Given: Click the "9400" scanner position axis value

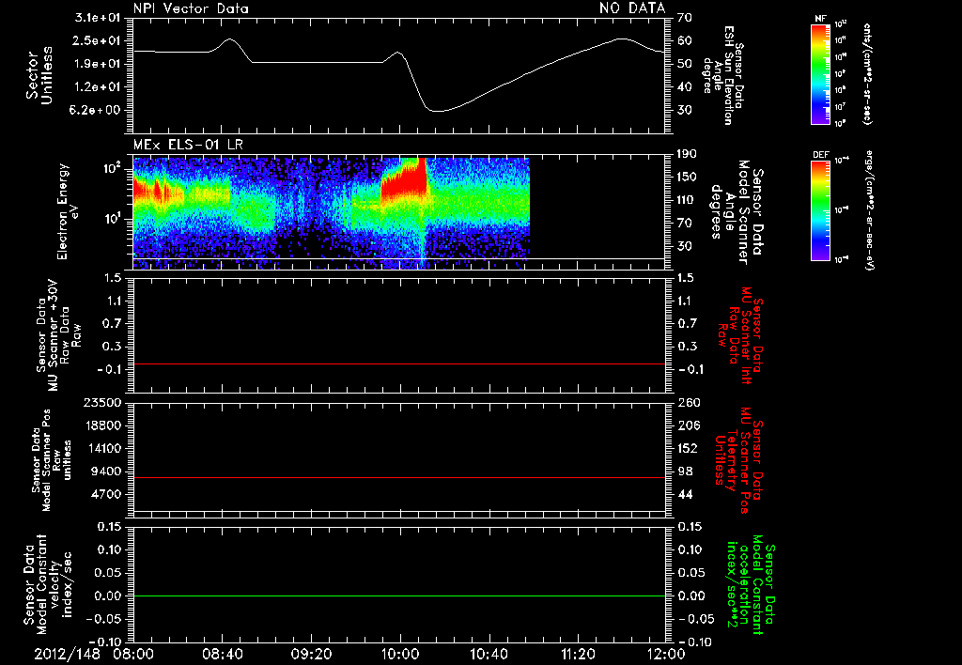Looking at the screenshot, I should click(107, 472).
